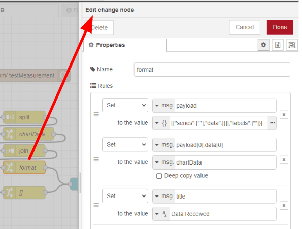Open node description document icon
Image resolution: width=302 pixels, height=229 pixels.
click(x=278, y=45)
